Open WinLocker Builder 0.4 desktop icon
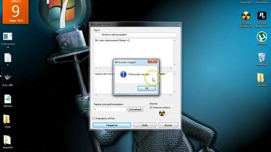This screenshot has width=271, height=152. (246, 19)
